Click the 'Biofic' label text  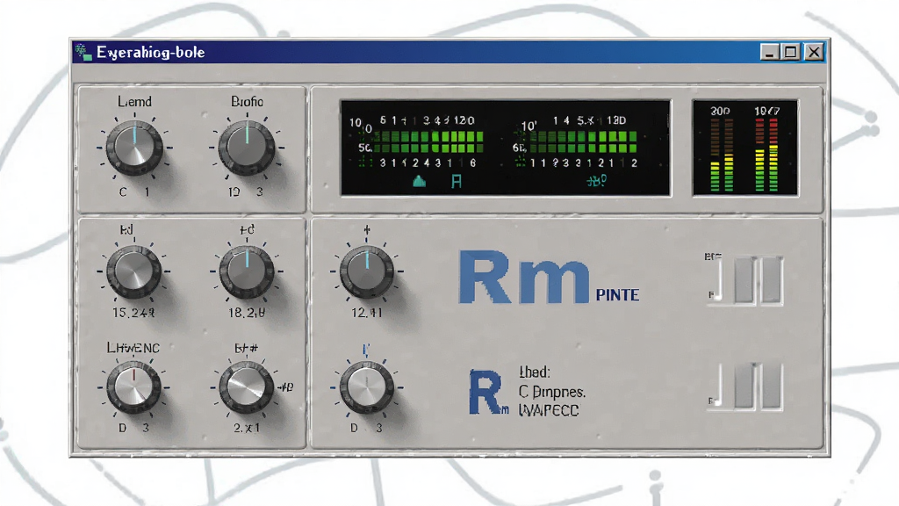[247, 102]
